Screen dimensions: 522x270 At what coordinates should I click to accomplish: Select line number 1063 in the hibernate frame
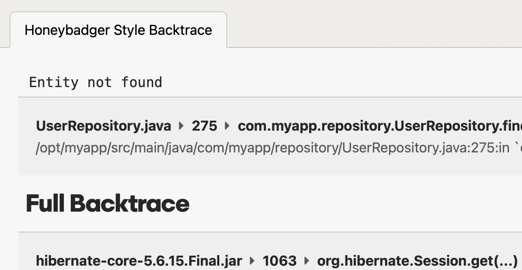pos(280,261)
